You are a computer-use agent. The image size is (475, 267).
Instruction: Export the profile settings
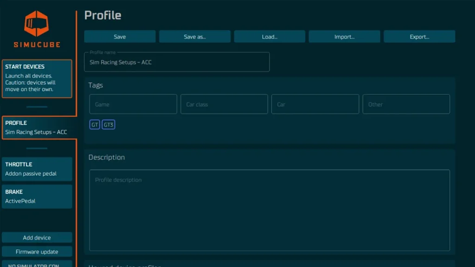tap(419, 36)
